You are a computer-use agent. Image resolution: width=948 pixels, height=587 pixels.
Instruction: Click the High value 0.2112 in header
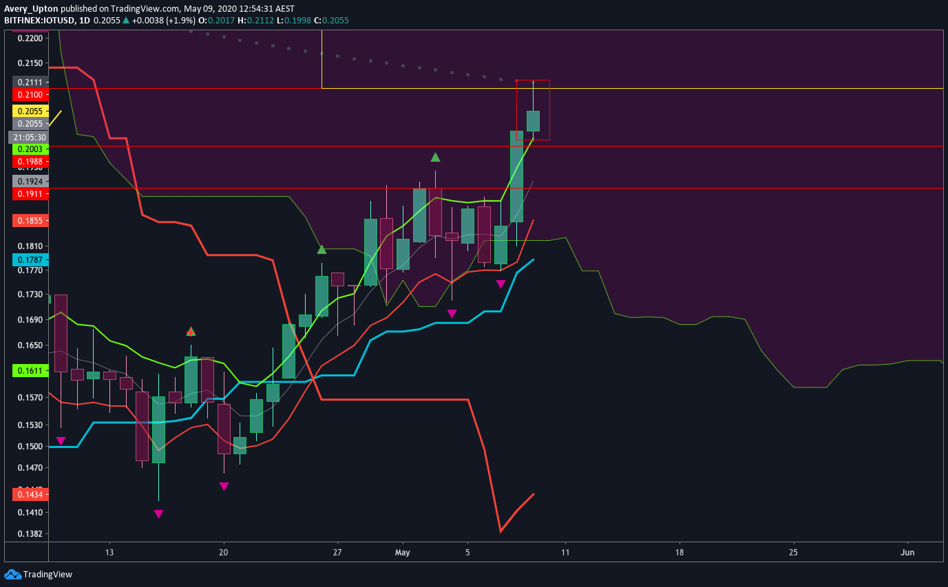[260, 21]
